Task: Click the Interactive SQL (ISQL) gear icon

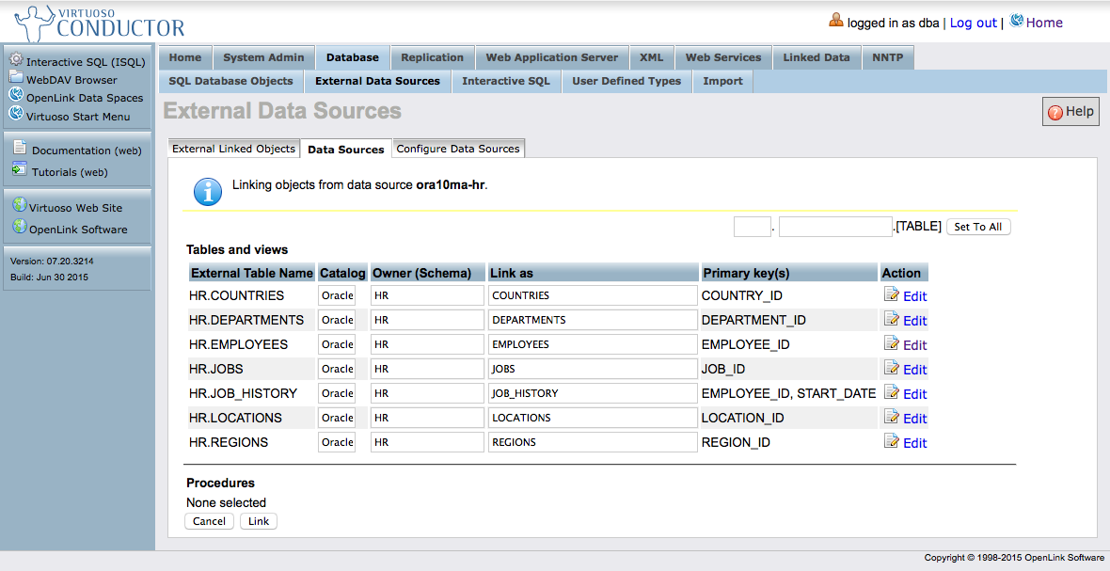Action: [x=16, y=60]
